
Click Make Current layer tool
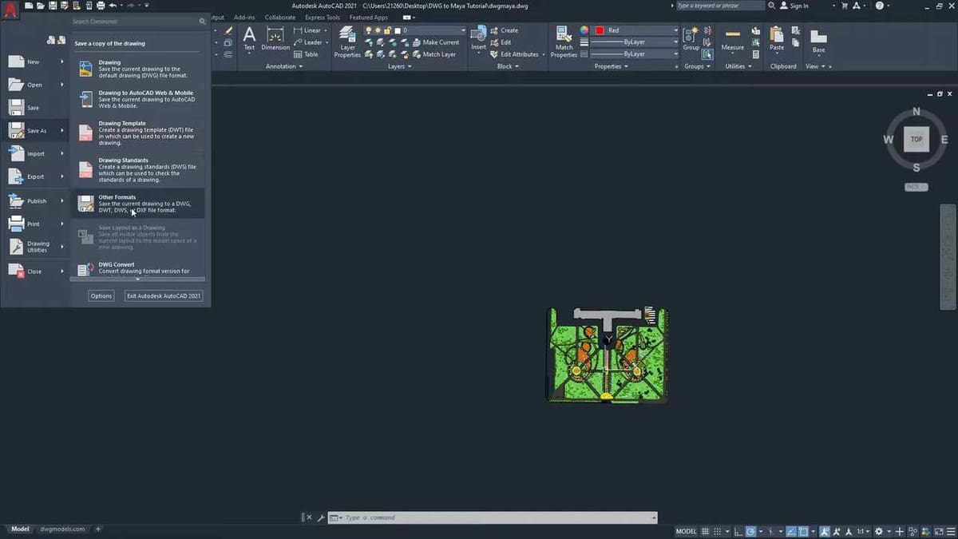(x=434, y=42)
